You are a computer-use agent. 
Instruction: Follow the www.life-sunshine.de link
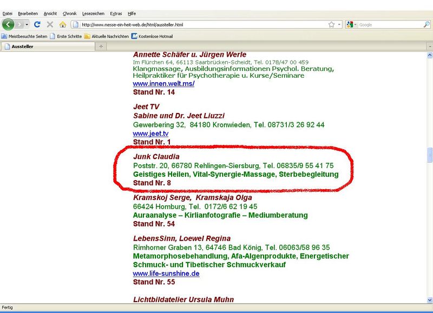point(166,274)
